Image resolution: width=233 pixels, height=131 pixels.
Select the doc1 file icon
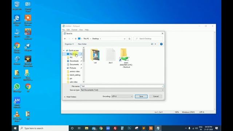[x=111, y=55]
